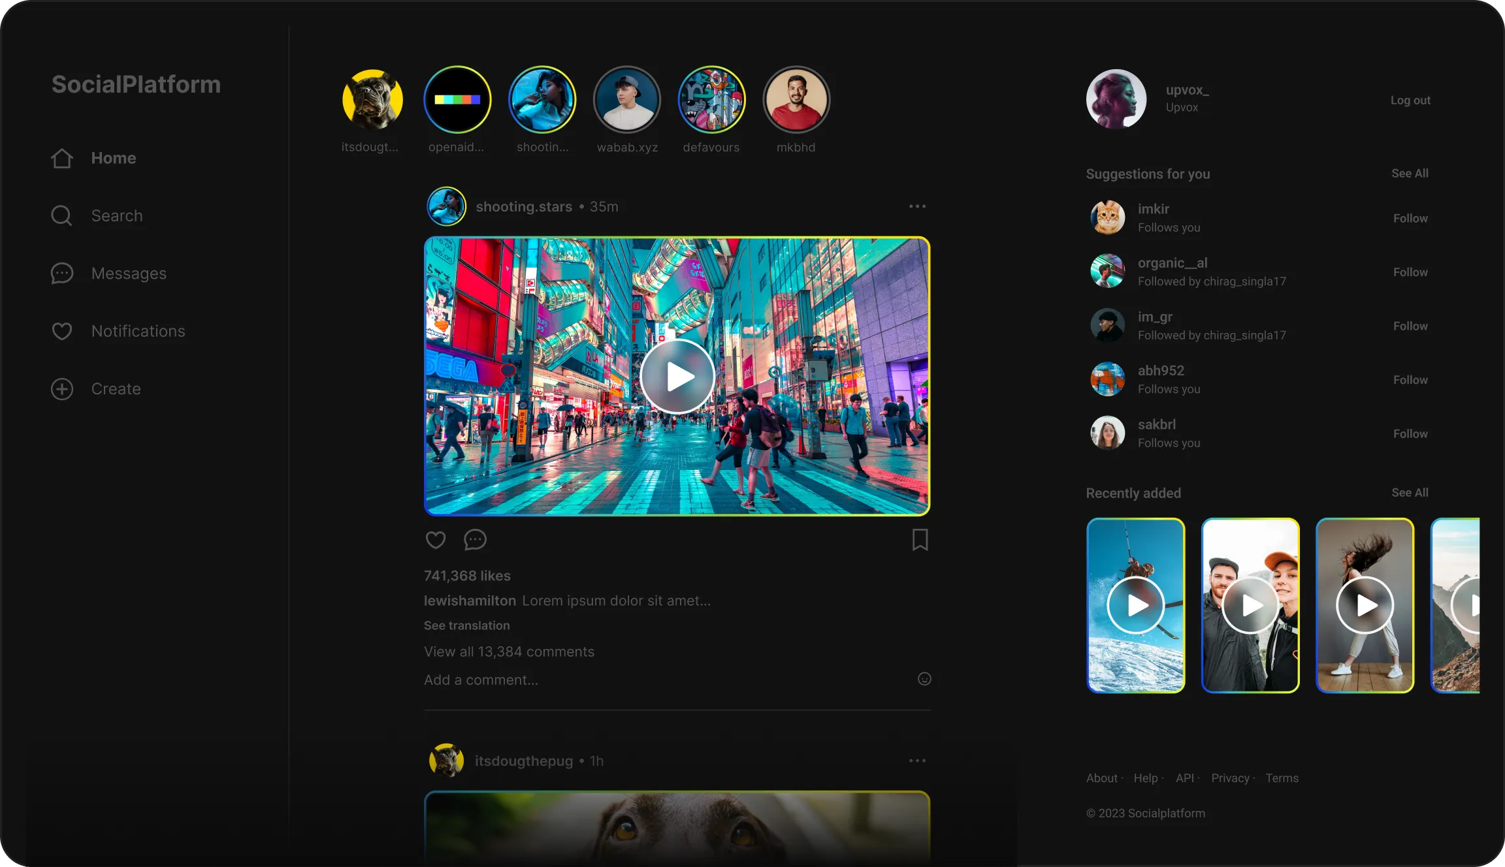Follow imkir
The height and width of the screenshot is (867, 1505).
(x=1410, y=218)
